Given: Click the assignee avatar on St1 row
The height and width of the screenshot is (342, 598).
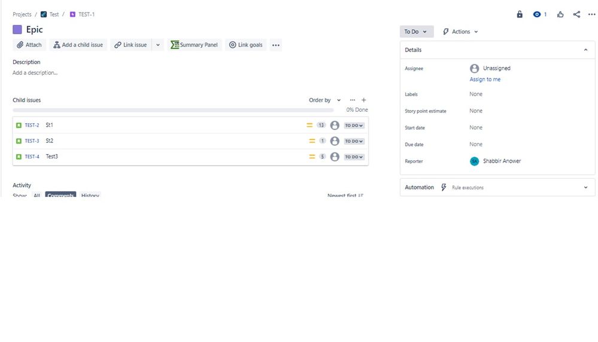Looking at the screenshot, I should coord(335,126).
